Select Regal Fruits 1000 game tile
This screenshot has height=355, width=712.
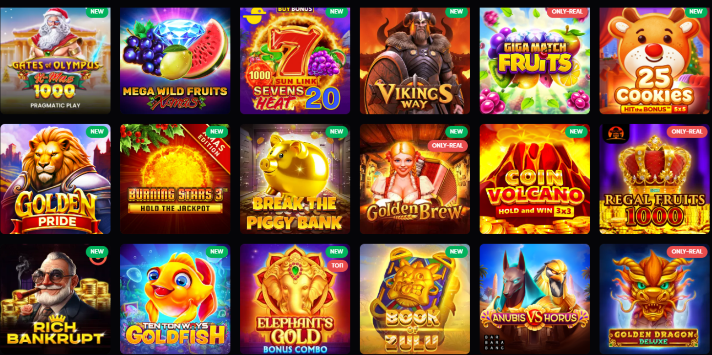(x=654, y=179)
